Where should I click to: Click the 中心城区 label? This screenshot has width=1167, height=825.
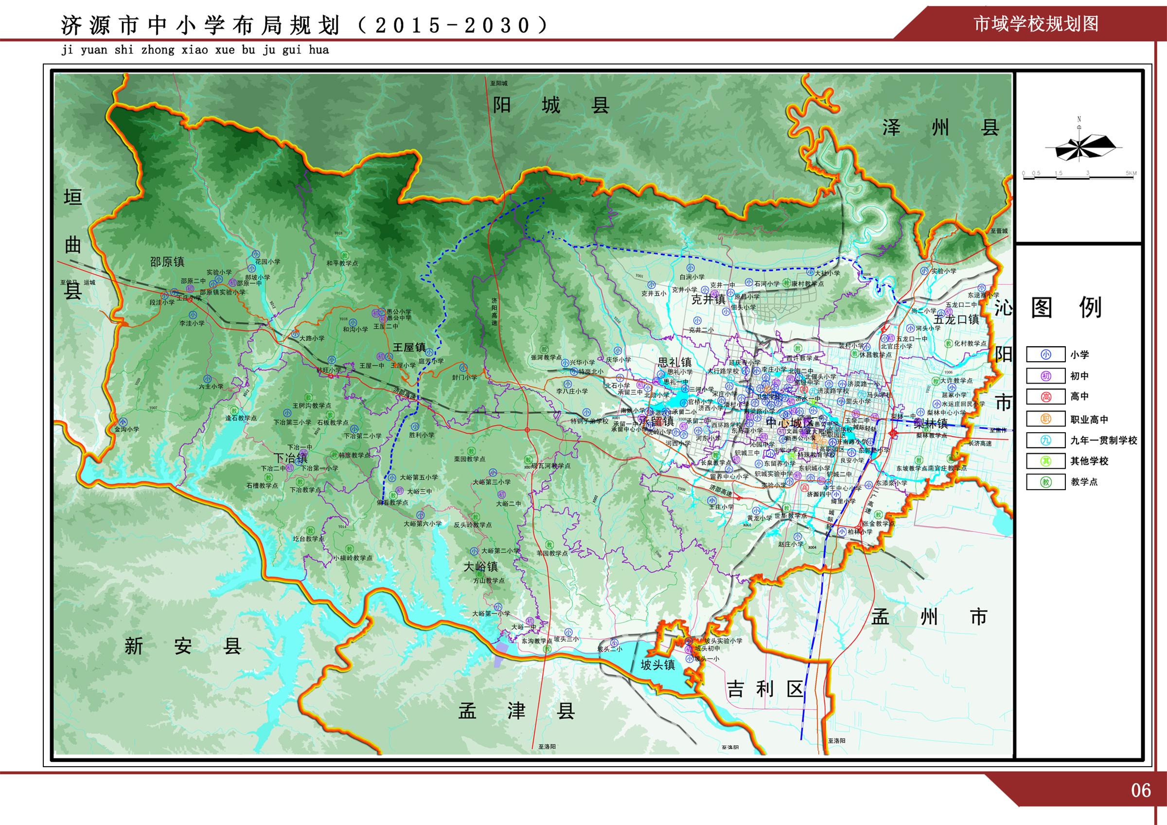coord(790,423)
